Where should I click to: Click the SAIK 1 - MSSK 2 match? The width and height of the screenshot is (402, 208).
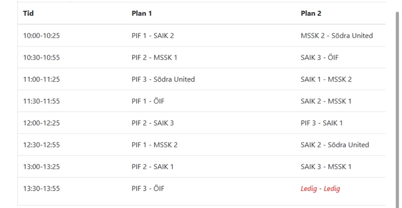click(x=326, y=79)
